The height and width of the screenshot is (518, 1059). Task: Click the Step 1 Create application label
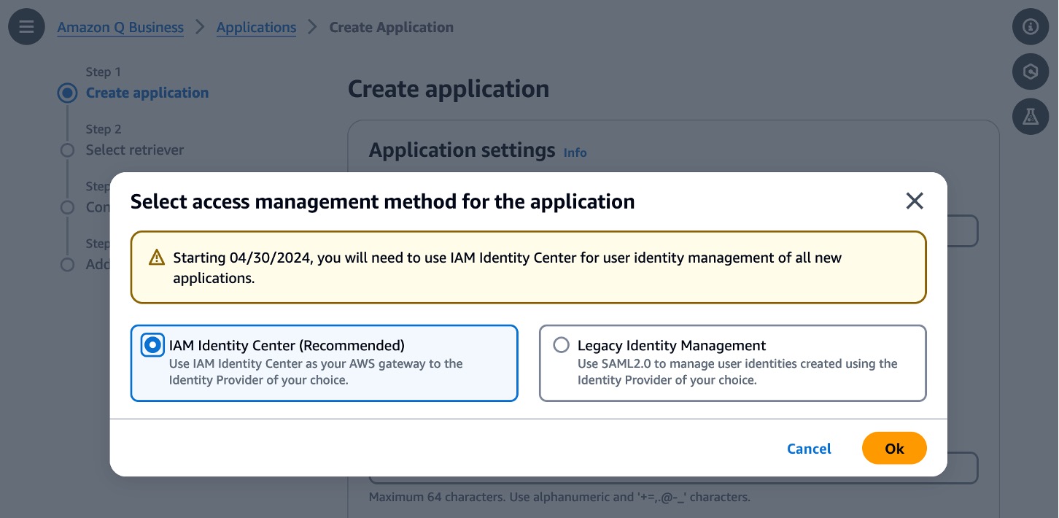click(x=147, y=93)
